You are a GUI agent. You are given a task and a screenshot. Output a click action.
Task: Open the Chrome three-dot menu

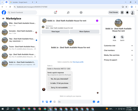coord(136,7)
